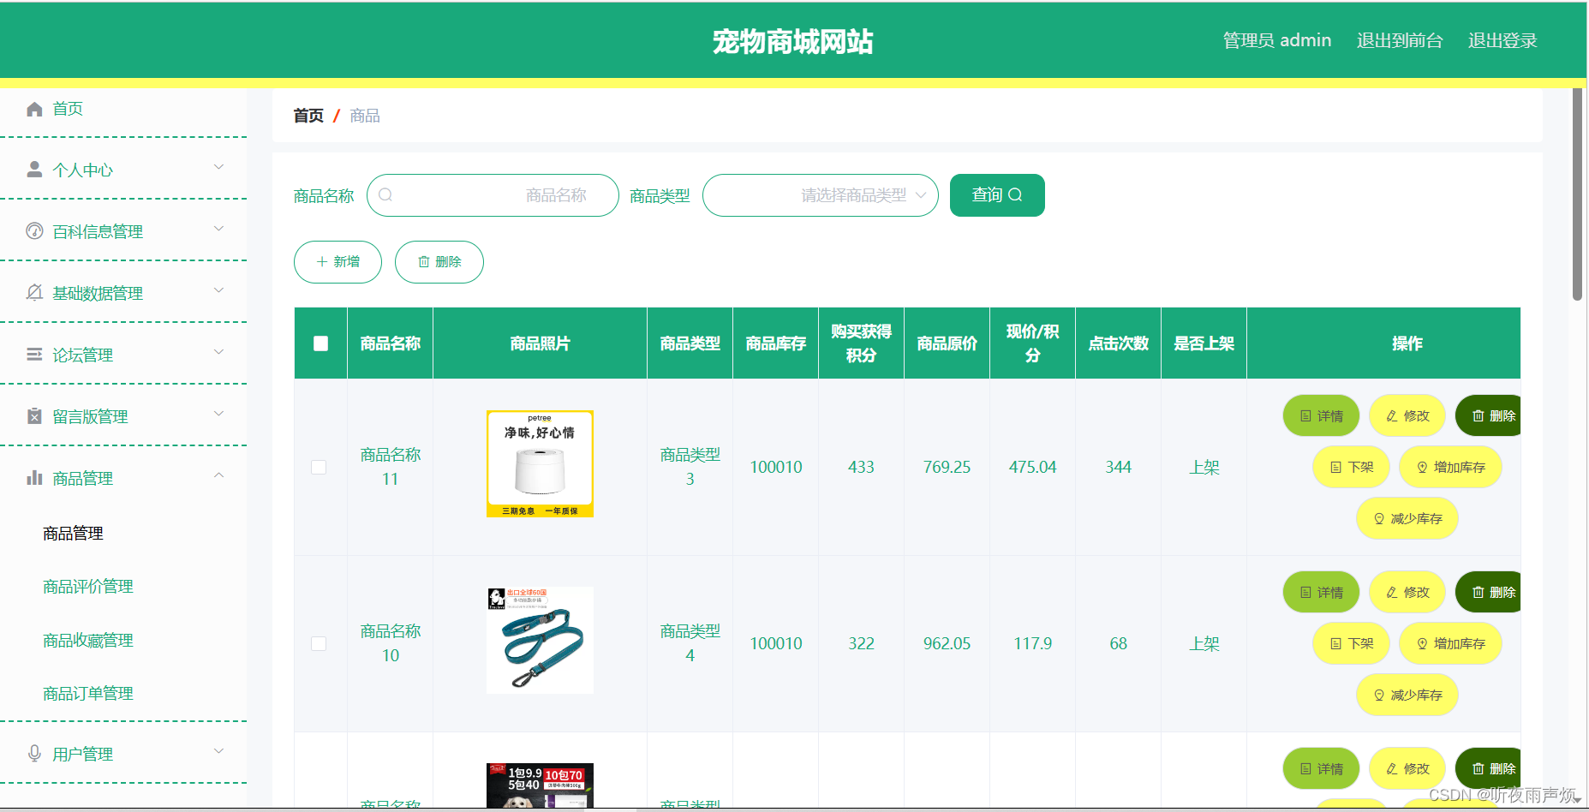This screenshot has width=1589, height=812.
Task: Click 详情 for 商品名称 10
Action: click(1321, 592)
